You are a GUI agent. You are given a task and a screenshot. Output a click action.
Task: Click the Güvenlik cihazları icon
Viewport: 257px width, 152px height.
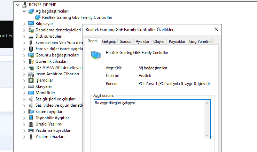[x=31, y=61]
